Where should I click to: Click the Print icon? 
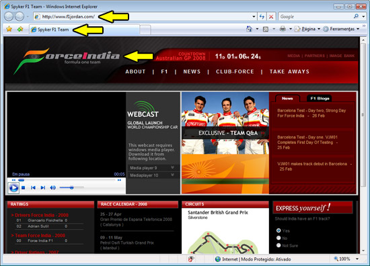click(283, 29)
